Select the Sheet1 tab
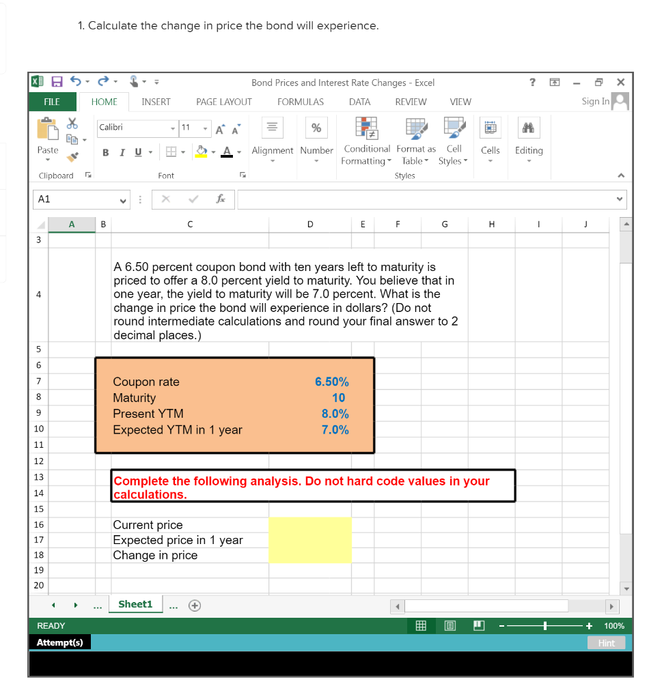 coord(135,604)
